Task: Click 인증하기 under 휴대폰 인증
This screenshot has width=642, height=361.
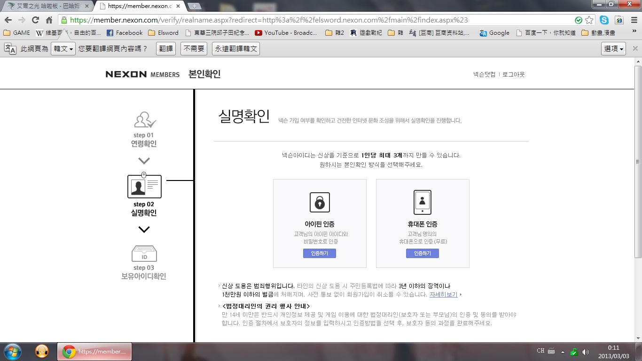Action: [423, 253]
